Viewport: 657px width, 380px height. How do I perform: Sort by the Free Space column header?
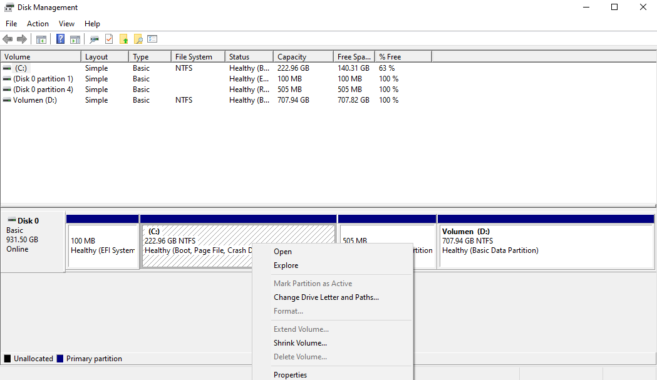click(x=354, y=56)
